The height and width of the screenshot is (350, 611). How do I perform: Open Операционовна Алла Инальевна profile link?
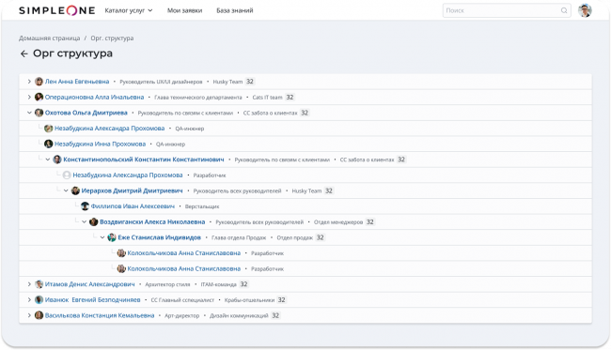94,98
